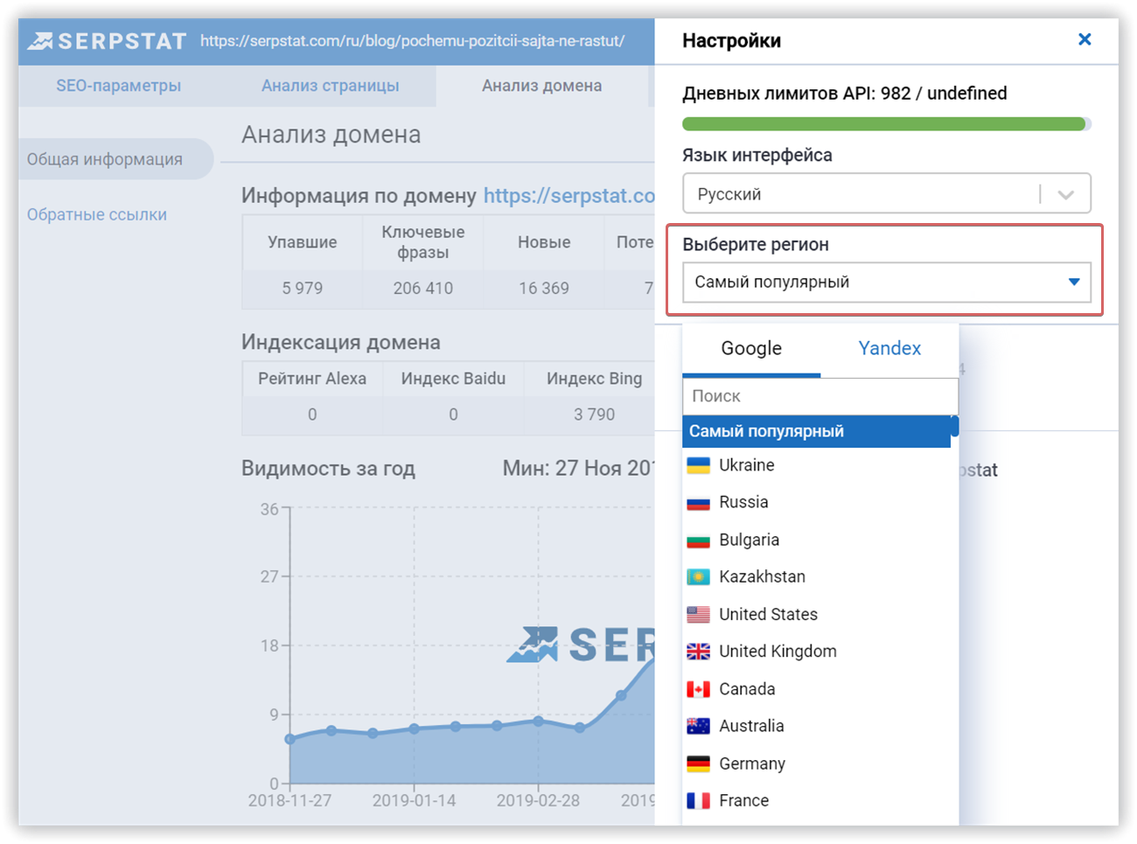Screen dimensions: 1137x844
Task: Select the Russia flag icon
Action: click(x=698, y=503)
